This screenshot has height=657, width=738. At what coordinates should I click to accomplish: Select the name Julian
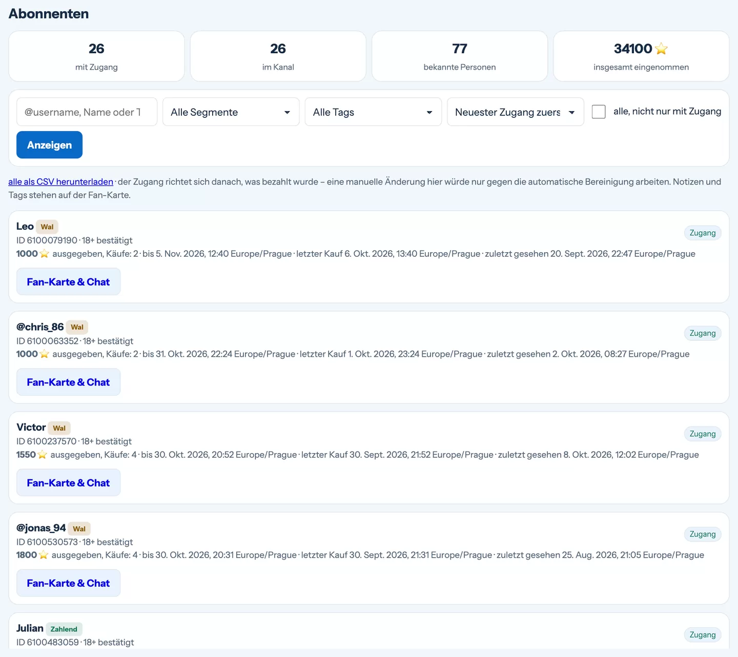tap(30, 628)
